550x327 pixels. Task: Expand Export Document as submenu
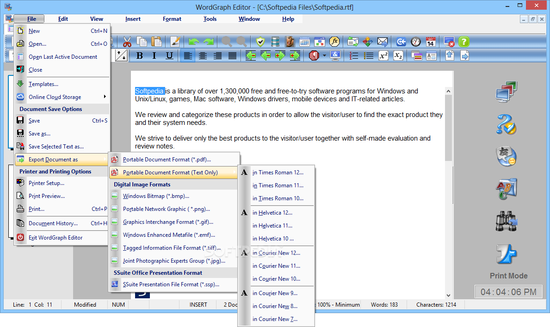point(62,159)
